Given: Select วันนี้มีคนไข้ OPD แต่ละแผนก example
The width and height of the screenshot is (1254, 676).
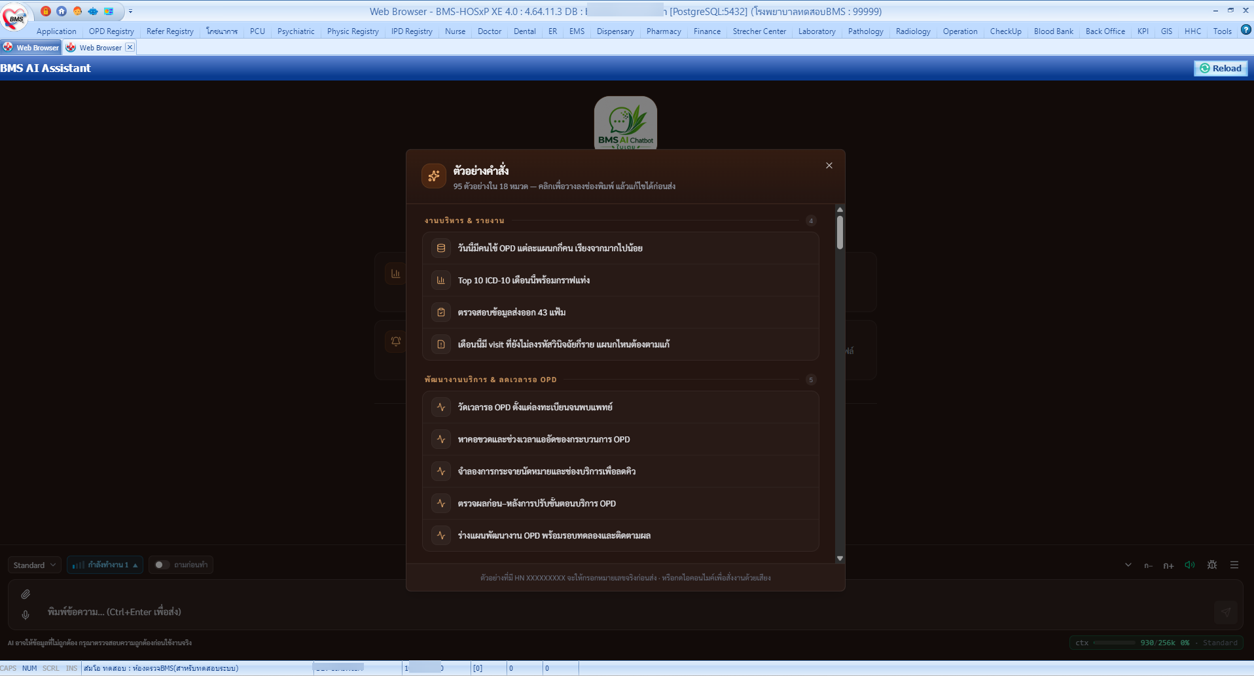Looking at the screenshot, I should tap(620, 248).
